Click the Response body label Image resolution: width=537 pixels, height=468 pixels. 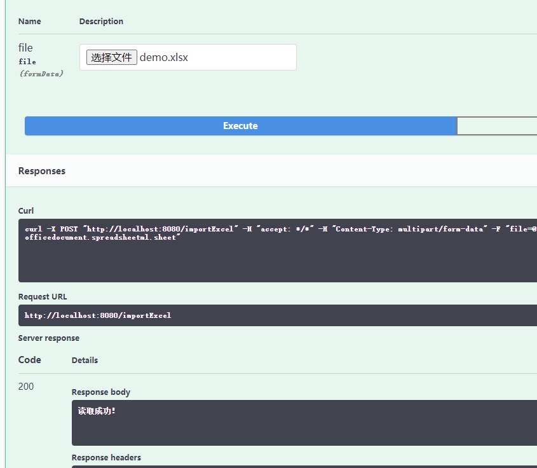[x=101, y=392]
